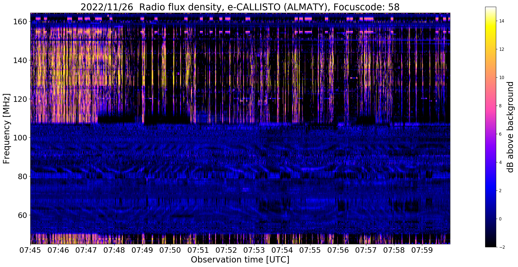
Task: Click the 100 MHz frequency tick label
Action: tap(20, 138)
